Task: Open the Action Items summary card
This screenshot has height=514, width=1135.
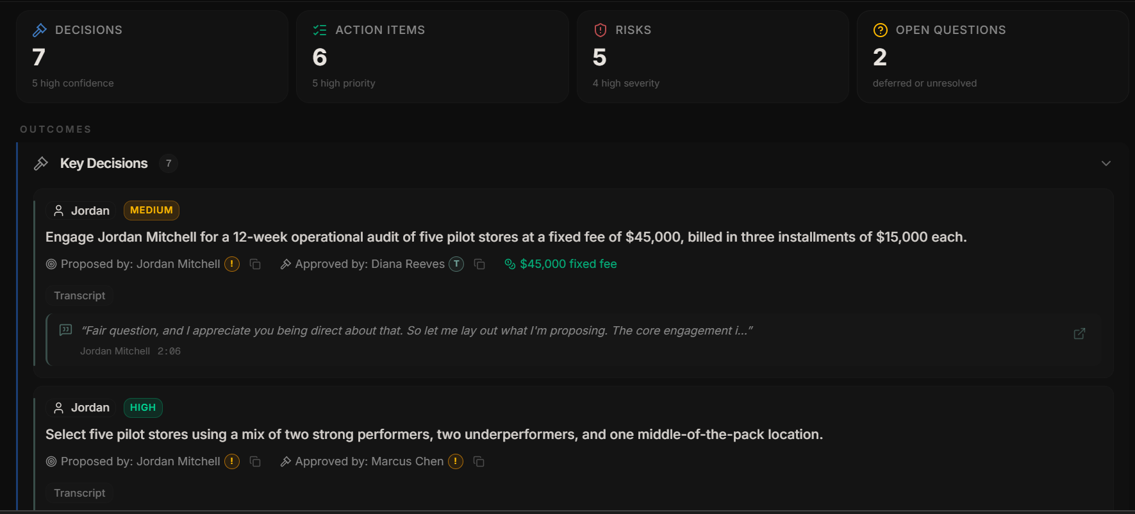Action: tap(433, 56)
